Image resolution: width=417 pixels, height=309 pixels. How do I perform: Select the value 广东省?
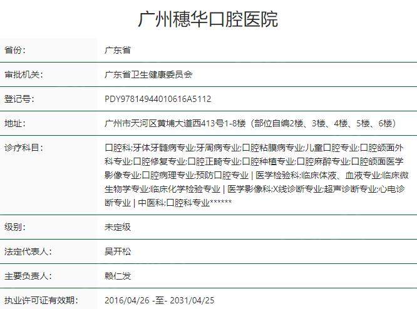coord(118,50)
